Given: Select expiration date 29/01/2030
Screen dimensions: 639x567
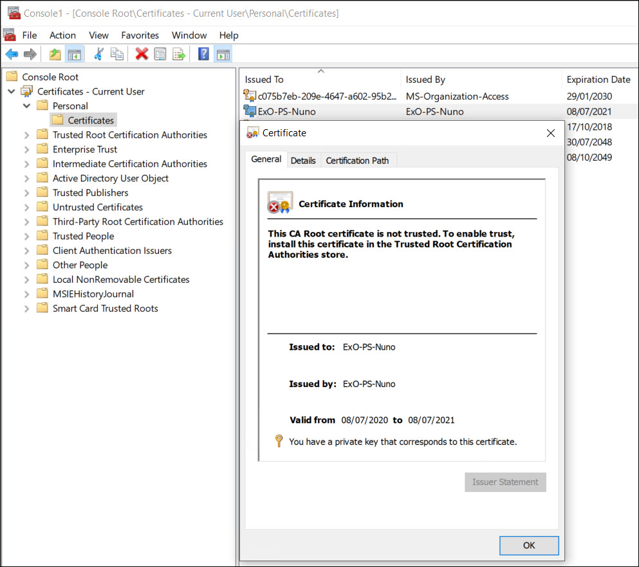Looking at the screenshot, I should click(x=589, y=96).
